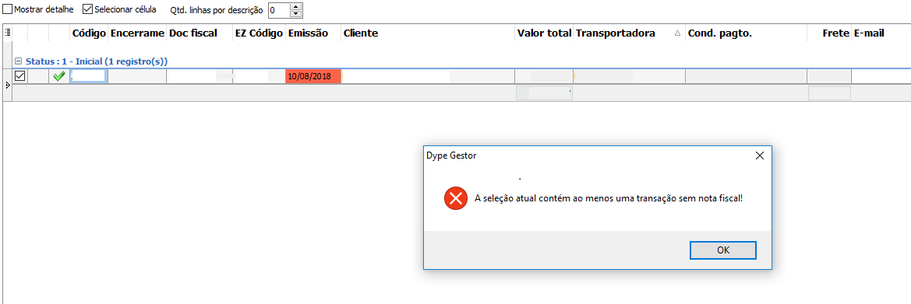Select the Código cell in the row
This screenshot has width=911, height=304.
click(x=88, y=76)
